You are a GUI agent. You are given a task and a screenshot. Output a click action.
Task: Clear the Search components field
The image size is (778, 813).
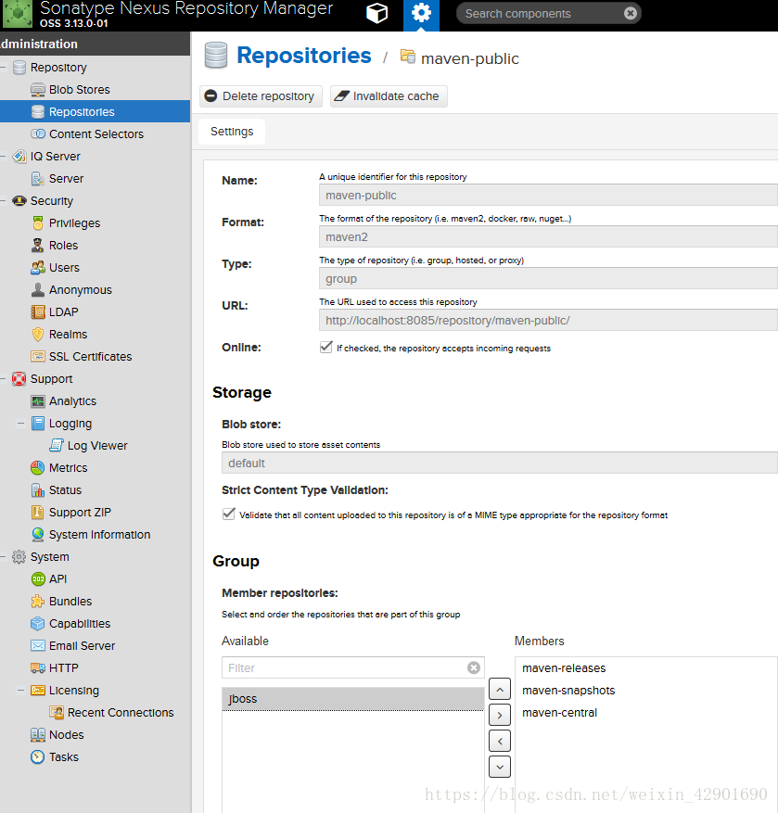tap(631, 14)
